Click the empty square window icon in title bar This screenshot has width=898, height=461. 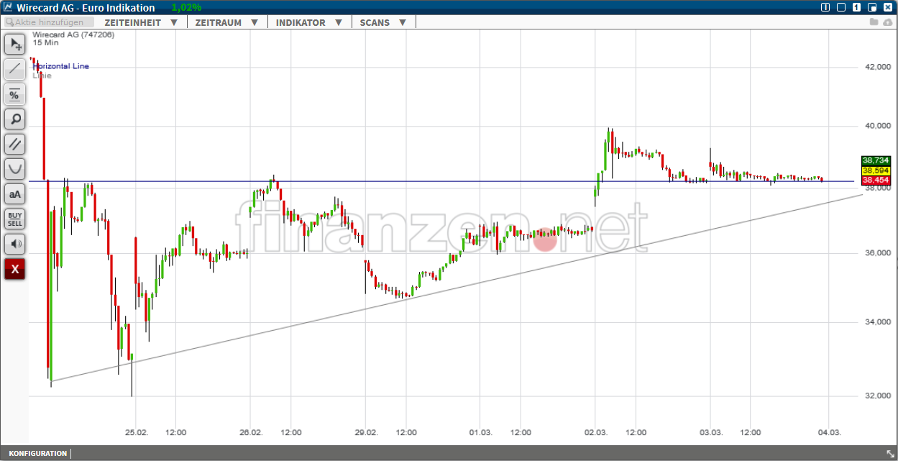click(x=841, y=7)
